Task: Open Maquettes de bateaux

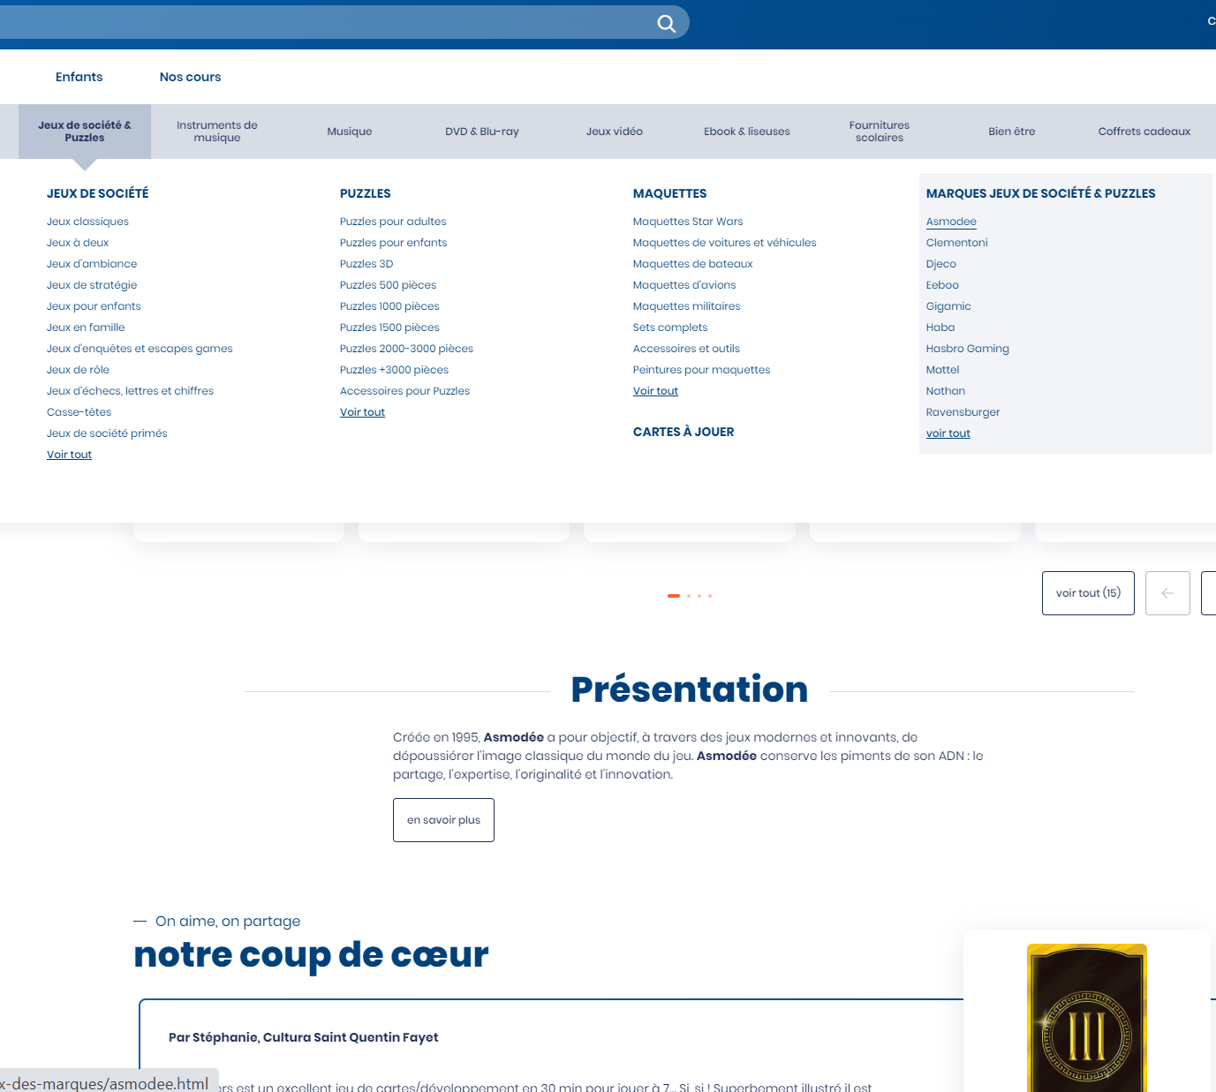Action: [x=692, y=264]
